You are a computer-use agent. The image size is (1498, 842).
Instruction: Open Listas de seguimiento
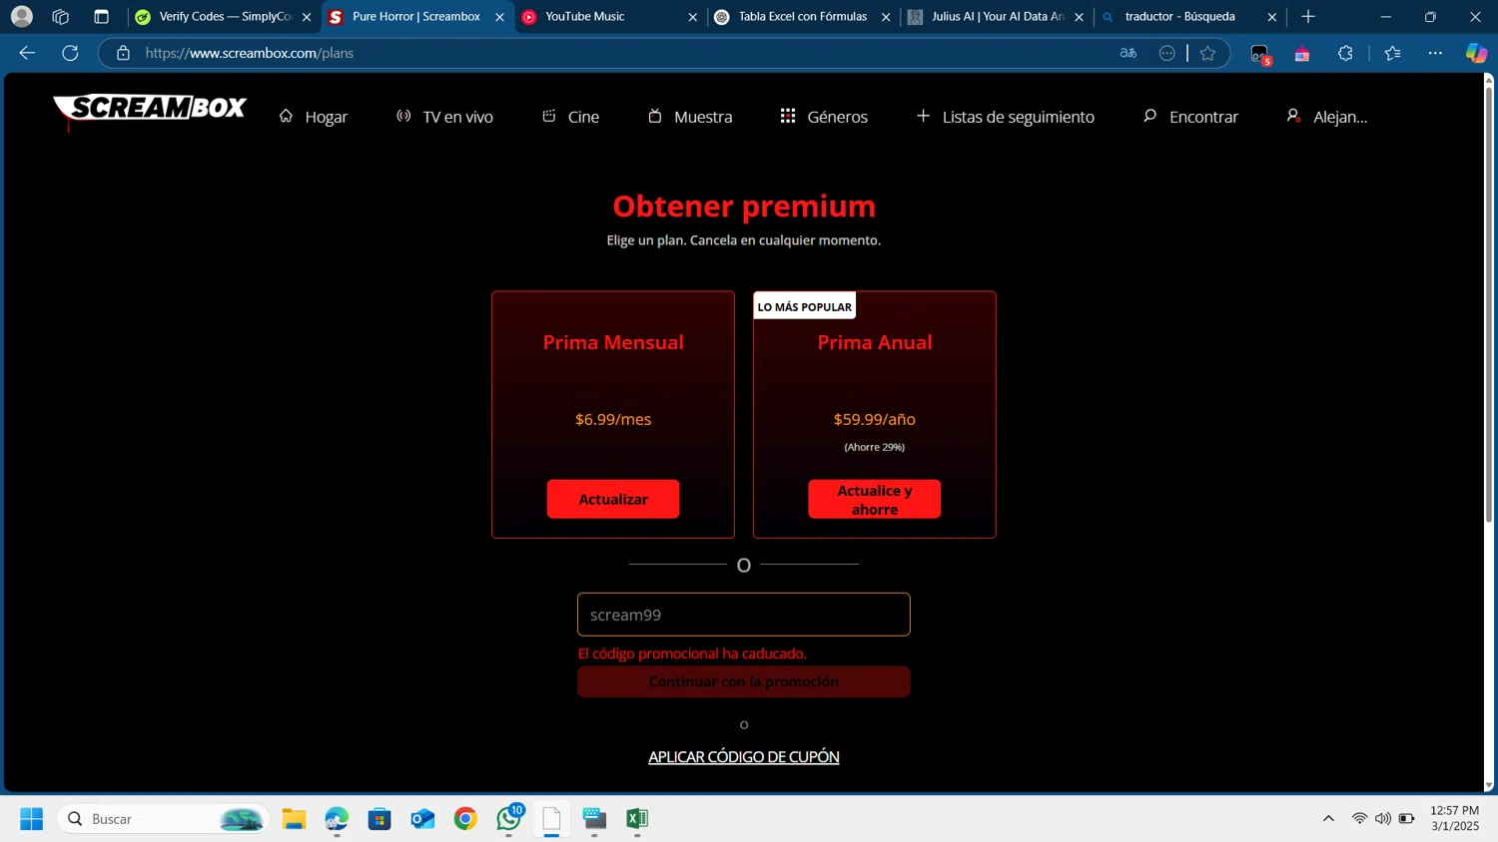[1006, 117]
